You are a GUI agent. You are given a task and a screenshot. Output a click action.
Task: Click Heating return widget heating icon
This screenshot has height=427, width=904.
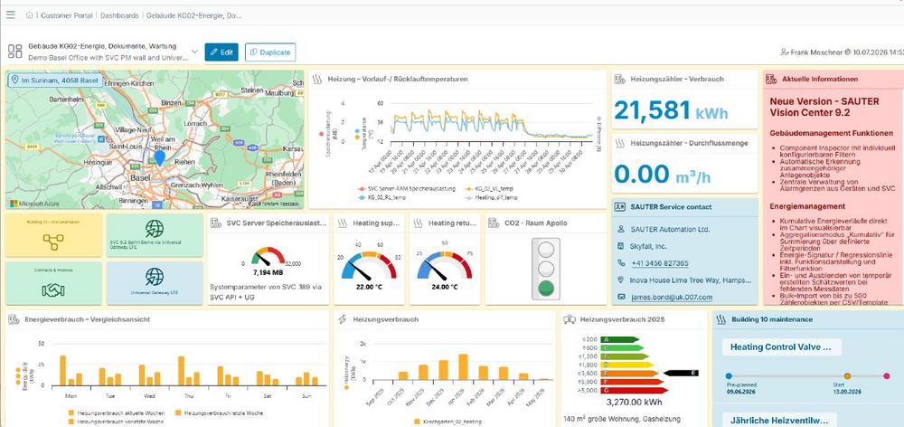pyautogui.click(x=418, y=223)
